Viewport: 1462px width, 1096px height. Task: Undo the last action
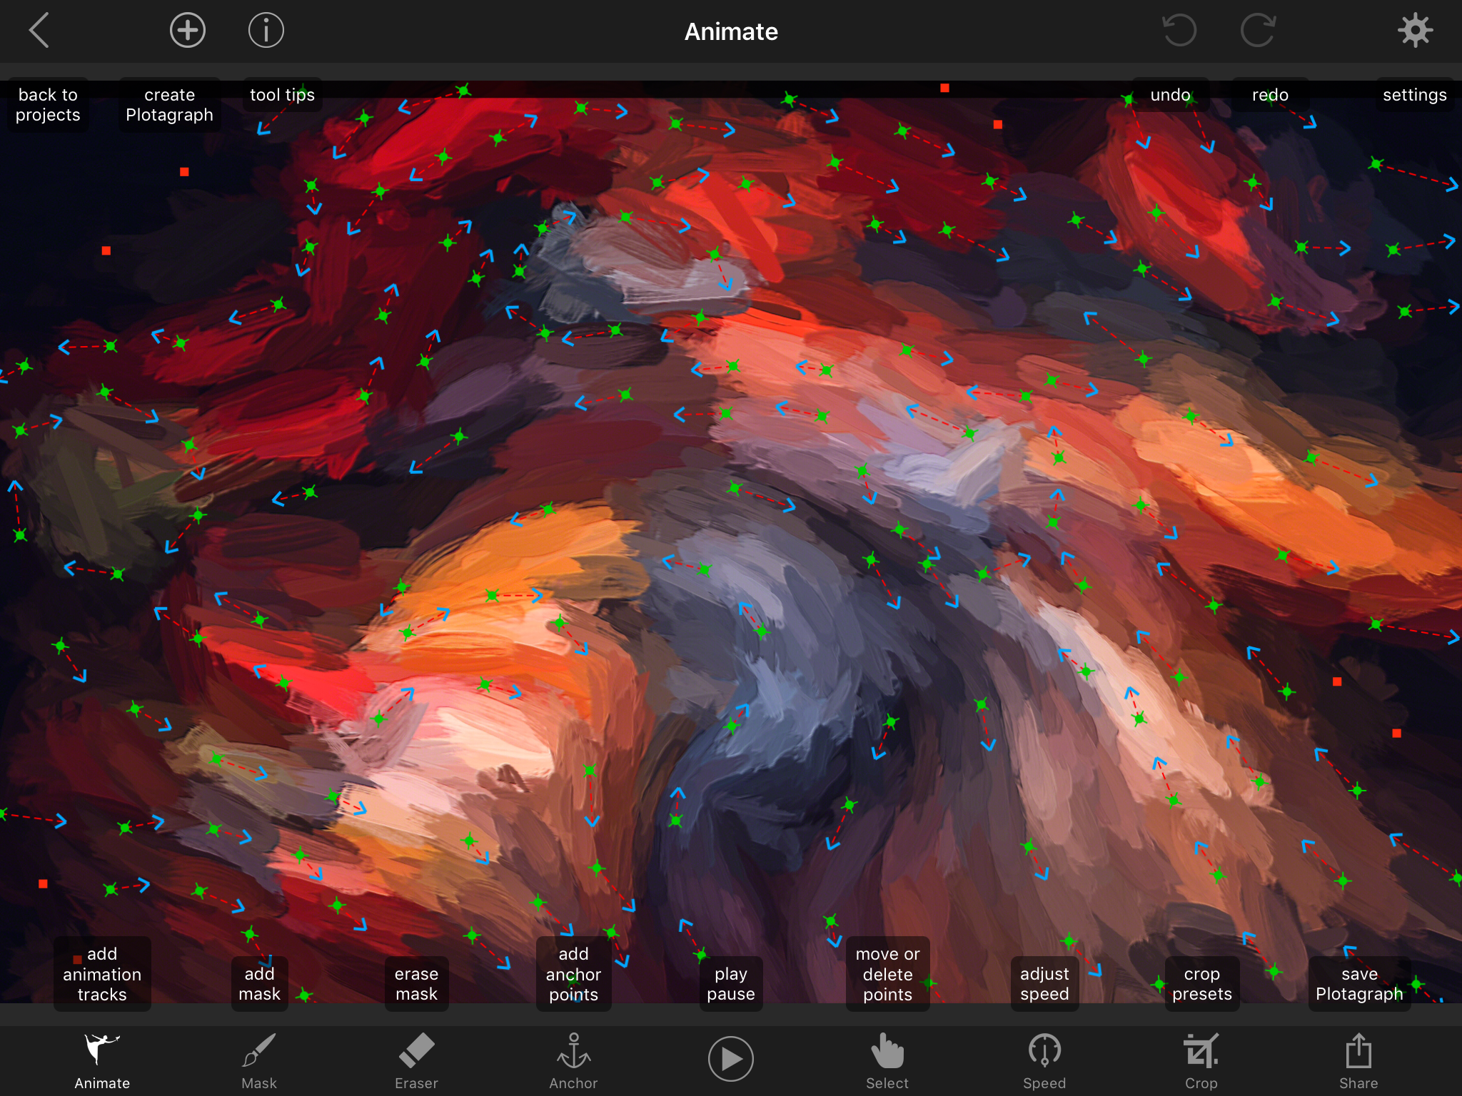[x=1179, y=31]
